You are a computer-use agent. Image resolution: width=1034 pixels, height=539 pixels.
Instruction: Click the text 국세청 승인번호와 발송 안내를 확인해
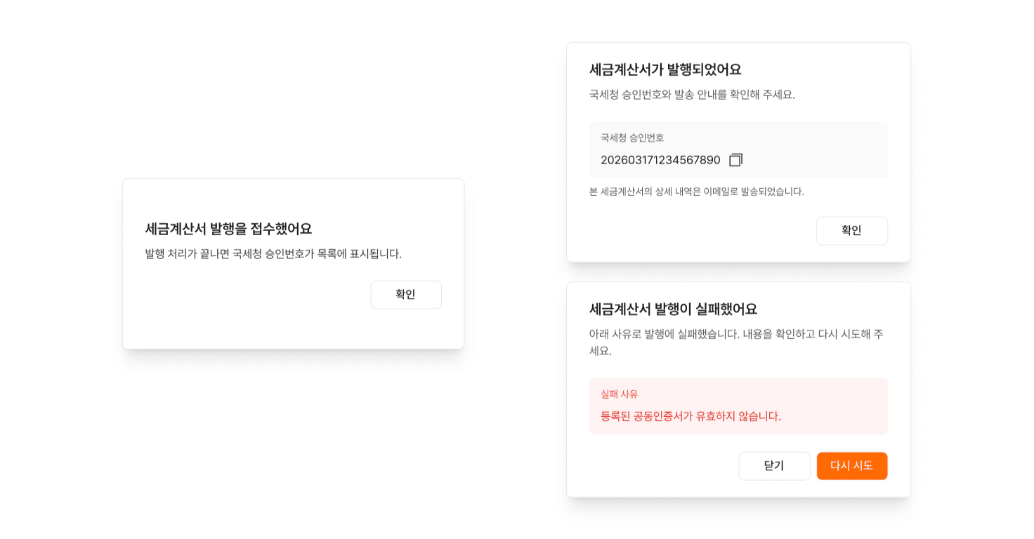click(674, 94)
